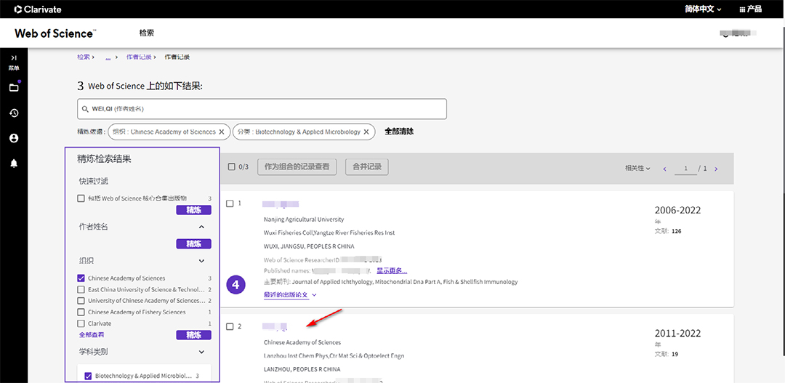Screen dimensions: 785x383
Task: Open author name link of record 2
Action: [x=275, y=326]
